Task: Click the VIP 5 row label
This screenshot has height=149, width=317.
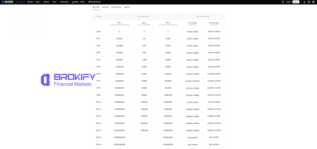Action: (x=98, y=67)
